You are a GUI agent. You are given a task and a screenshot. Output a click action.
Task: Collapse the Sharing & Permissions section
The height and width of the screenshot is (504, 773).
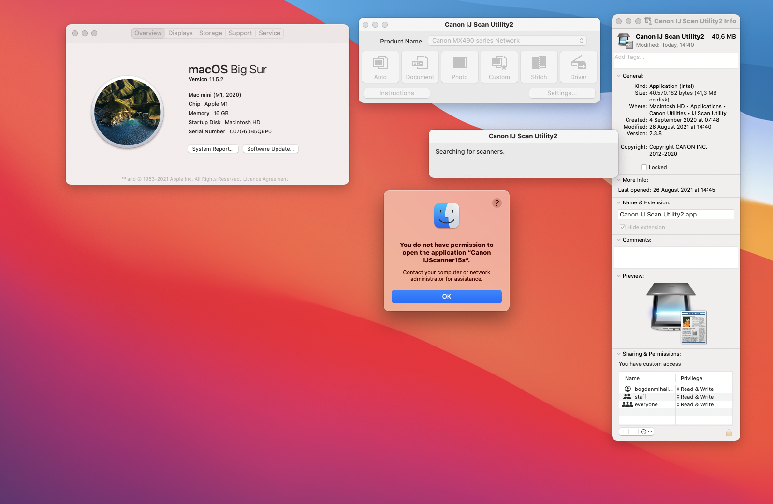click(x=619, y=354)
